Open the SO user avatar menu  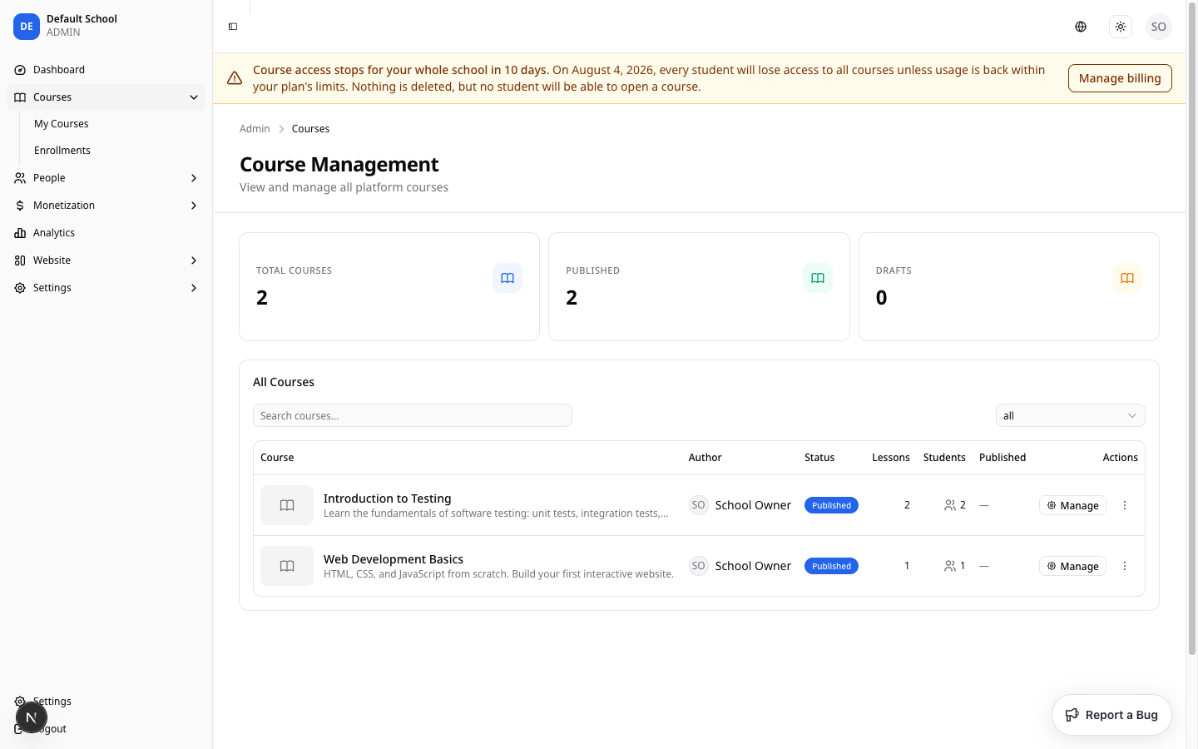[1159, 27]
